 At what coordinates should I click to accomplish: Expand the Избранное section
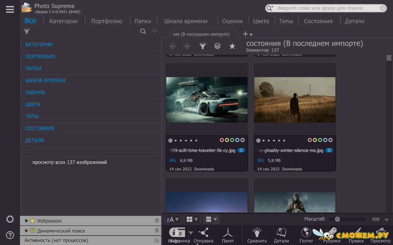[26, 221]
